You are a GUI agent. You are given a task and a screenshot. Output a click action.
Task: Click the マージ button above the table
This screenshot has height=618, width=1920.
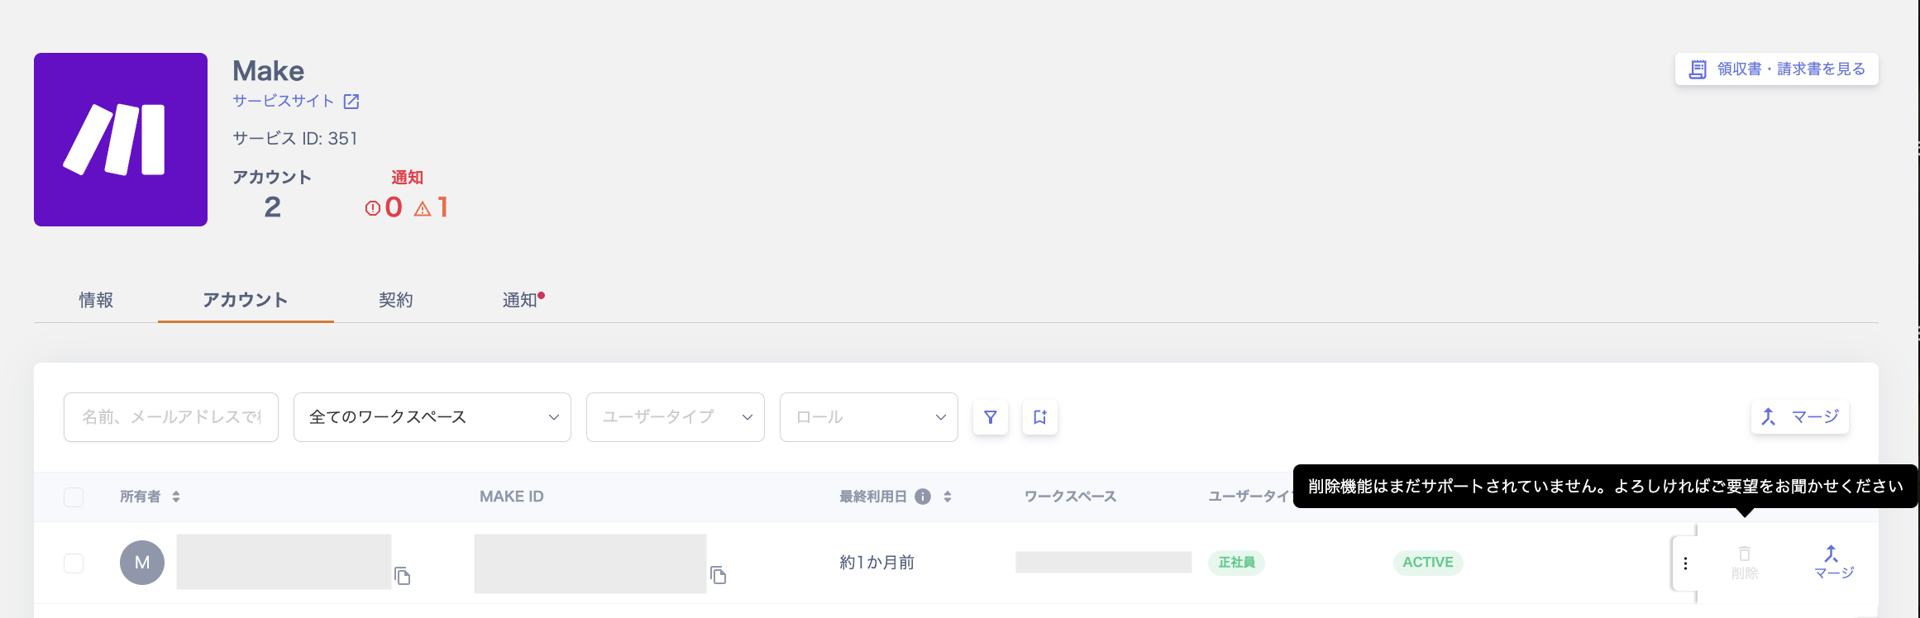1800,416
